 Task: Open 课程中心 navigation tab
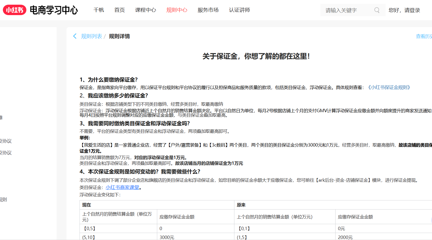[x=145, y=10]
